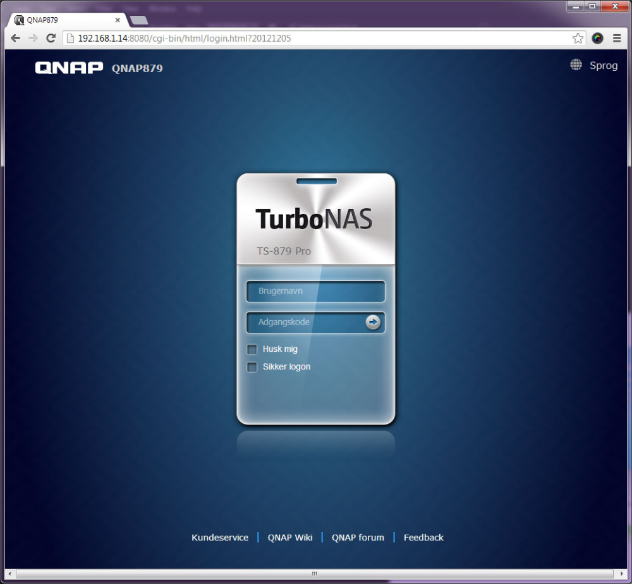This screenshot has height=584, width=632.
Task: Focus the Adgangskode field
Action: click(315, 322)
